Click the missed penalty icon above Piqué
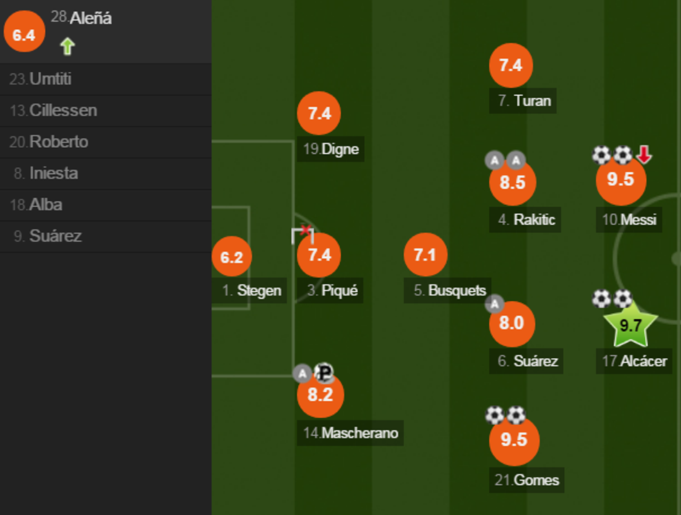 [304, 234]
